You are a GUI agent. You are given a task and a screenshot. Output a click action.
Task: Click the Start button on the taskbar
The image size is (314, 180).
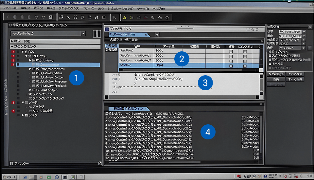click(9, 177)
